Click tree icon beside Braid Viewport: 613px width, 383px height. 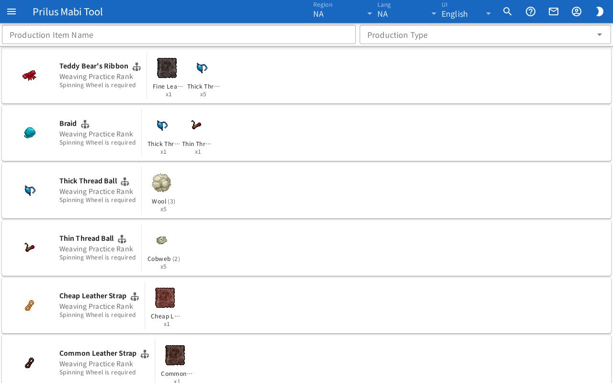click(x=85, y=124)
